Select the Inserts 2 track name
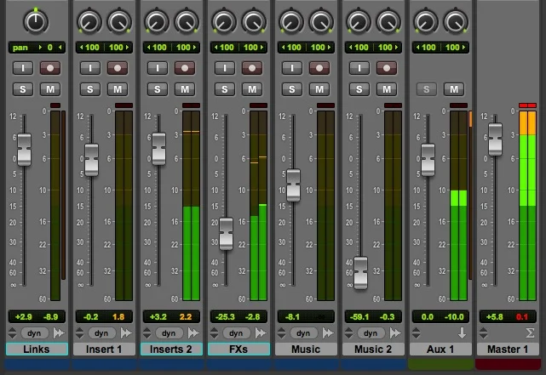546x375 pixels. pyautogui.click(x=171, y=349)
